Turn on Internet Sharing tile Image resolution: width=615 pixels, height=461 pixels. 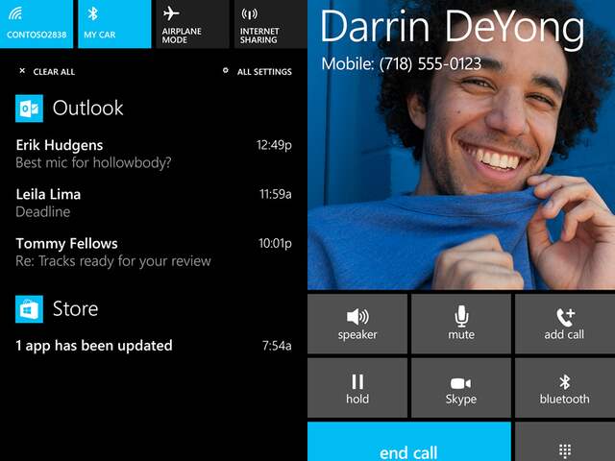pos(271,24)
